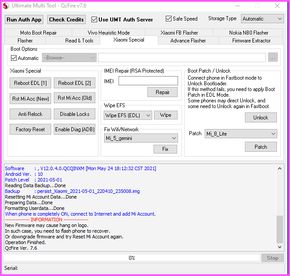Click the Stop button

click(x=273, y=258)
